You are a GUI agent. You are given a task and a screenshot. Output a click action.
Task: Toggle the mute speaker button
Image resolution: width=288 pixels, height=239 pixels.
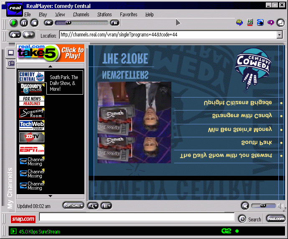coord(245,206)
